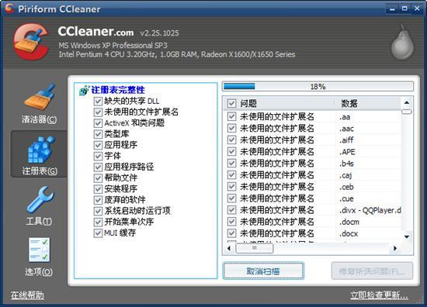Screen dimensions: 427x307
Task: Uncheck the .ceb result row checkbox
Action: [231, 187]
